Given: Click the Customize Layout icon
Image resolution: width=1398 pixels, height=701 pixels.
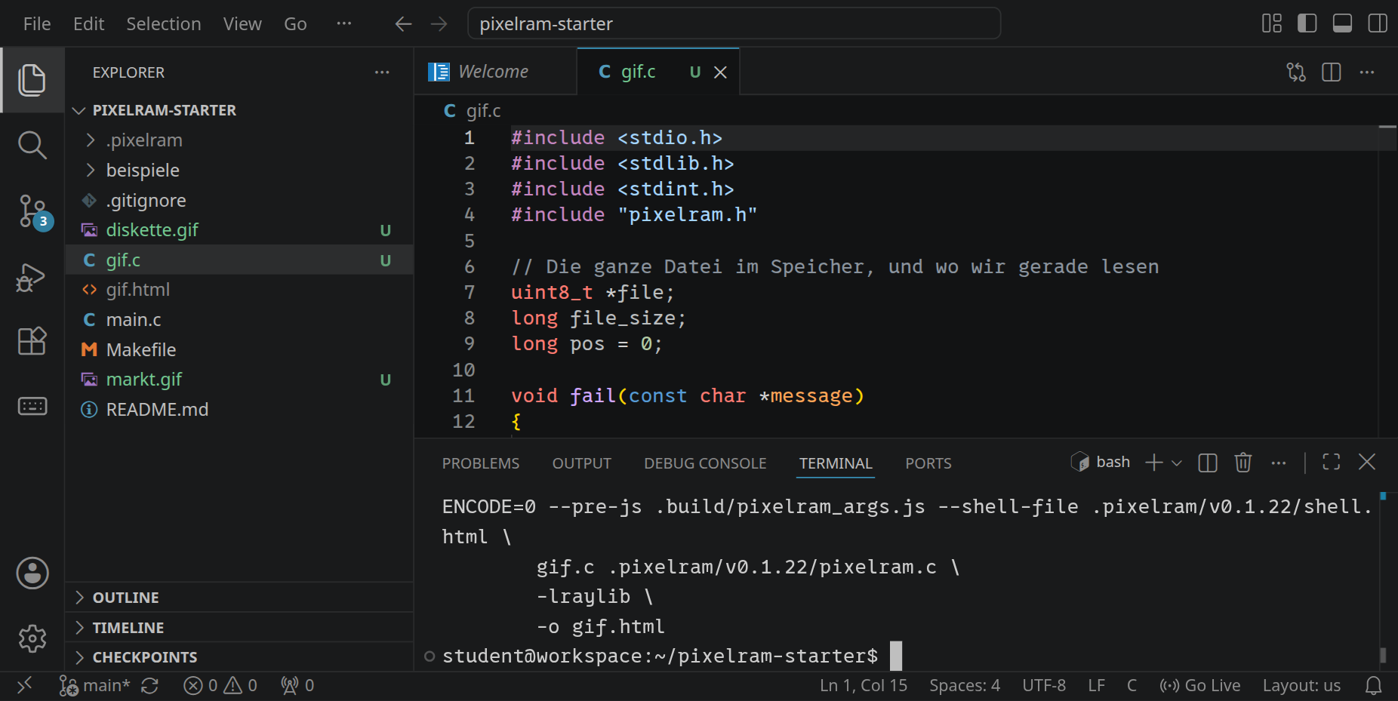Looking at the screenshot, I should tap(1272, 23).
